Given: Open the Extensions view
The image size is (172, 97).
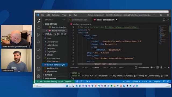Looking at the screenshot, I should coord(38,57).
